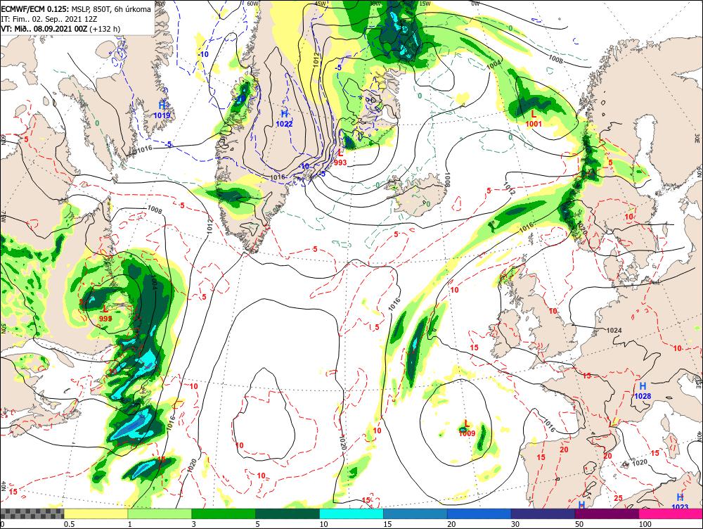Pick the steel blue 15–20 mm legend swatch
Viewport: 703px width, 529px height.
click(415, 514)
